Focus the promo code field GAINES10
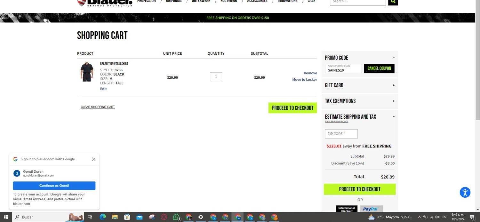 tap(343, 68)
